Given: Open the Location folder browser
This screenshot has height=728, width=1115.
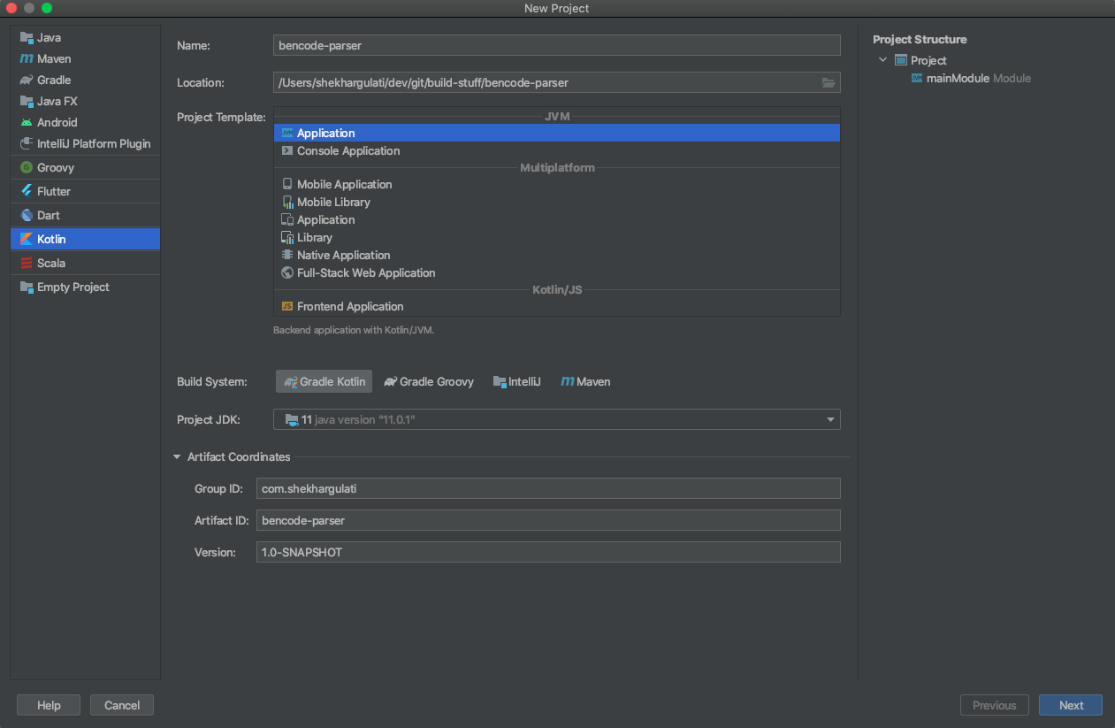Looking at the screenshot, I should 829,82.
